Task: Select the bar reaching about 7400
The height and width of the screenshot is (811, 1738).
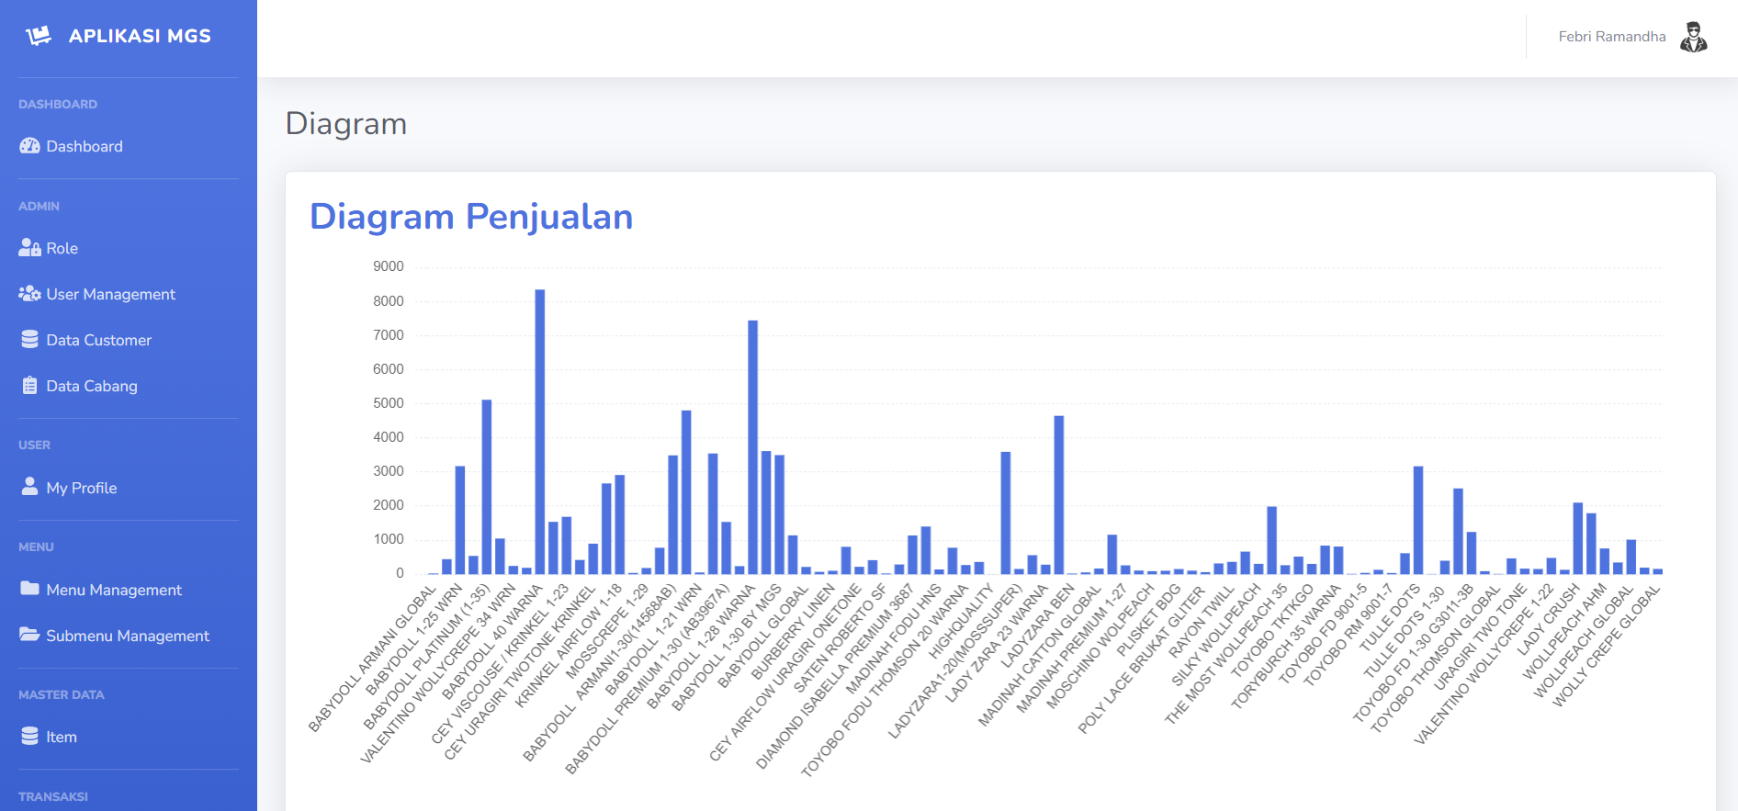Action: [752, 447]
